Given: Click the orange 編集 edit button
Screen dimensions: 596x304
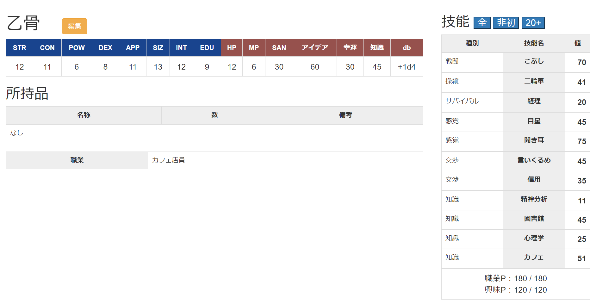Looking at the screenshot, I should (x=74, y=26).
